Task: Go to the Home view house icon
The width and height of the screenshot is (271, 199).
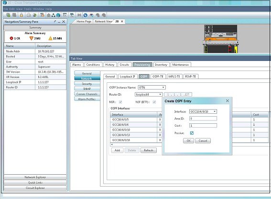Action: pyautogui.click(x=49, y=15)
